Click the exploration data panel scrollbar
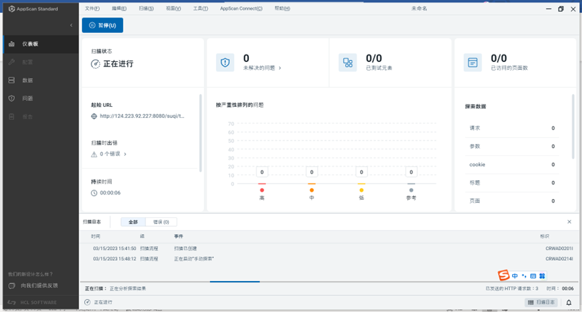Screen dimensions: 582x312 point(573,126)
